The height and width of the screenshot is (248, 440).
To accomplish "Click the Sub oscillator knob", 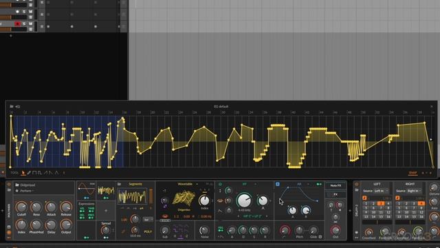I will point(165,230).
